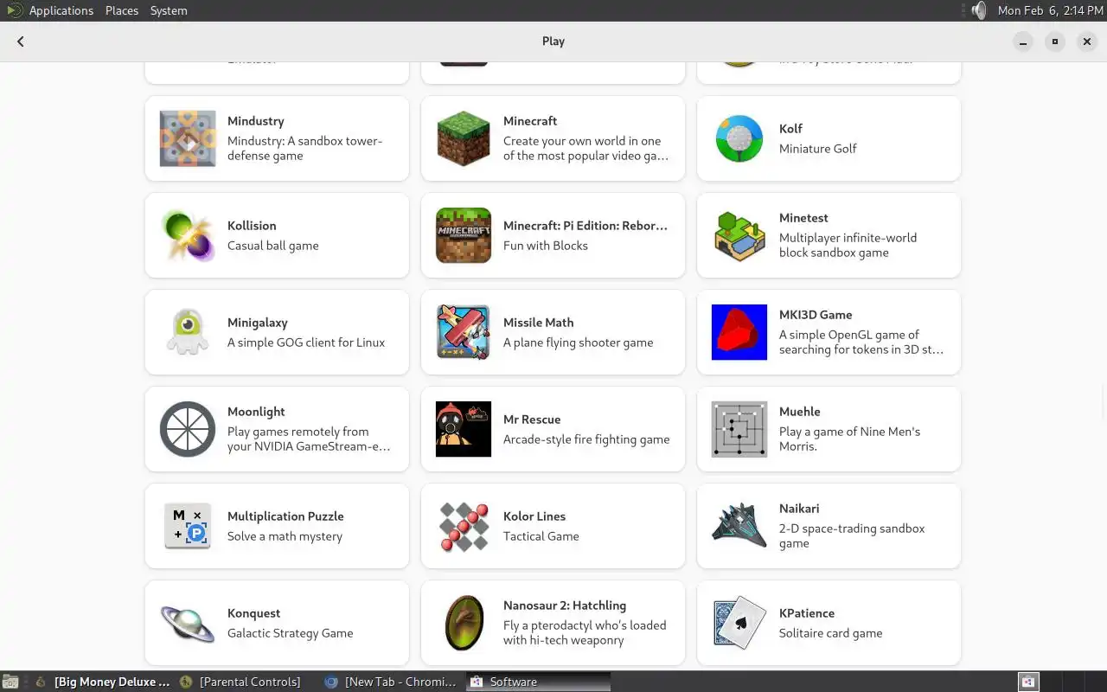Screen dimensions: 1107x692
Task: Click the Konquest ringed planet icon
Action: tap(188, 623)
